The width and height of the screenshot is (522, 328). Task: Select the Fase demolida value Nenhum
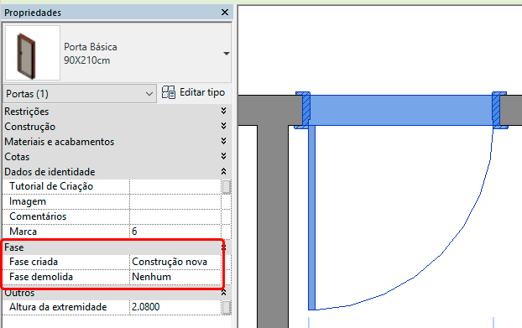(175, 277)
